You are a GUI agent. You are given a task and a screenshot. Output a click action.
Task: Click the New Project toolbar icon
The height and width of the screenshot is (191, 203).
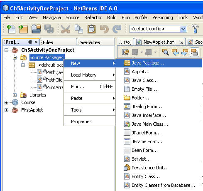tap(23, 29)
